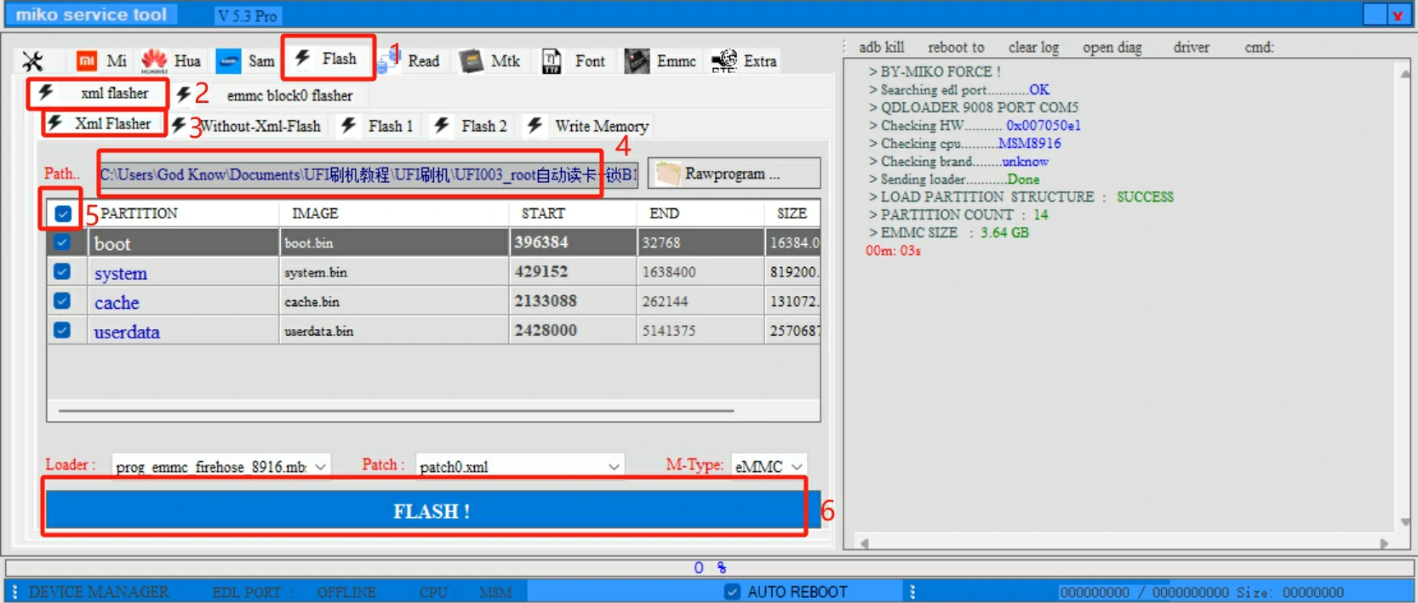
Task: Uncheck the cache partition checkbox
Action: 62,301
